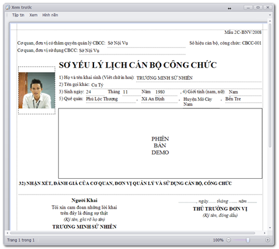Click the name field 'TRƯƠNG MINH SỬ NHIÊN' on line 1)
Viewport: 279px width, 249px height.
coord(164,78)
